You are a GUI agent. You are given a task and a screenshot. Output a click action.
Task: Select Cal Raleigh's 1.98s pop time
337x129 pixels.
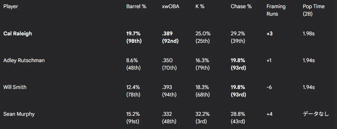tap(309, 34)
